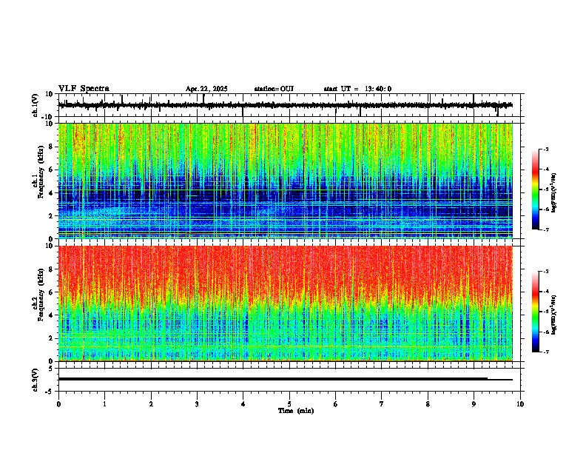This screenshot has height=453, width=586.
Task: Click the ch.2 color scale bar
Action: [x=535, y=312]
